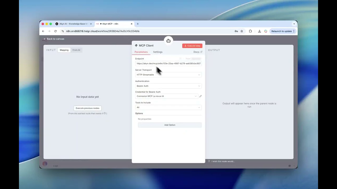Open the Parameters tab
337x189 pixels.
(x=141, y=52)
